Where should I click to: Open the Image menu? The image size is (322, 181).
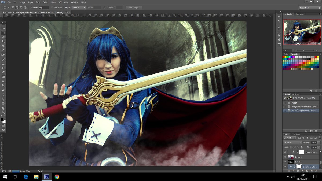click(23, 2)
